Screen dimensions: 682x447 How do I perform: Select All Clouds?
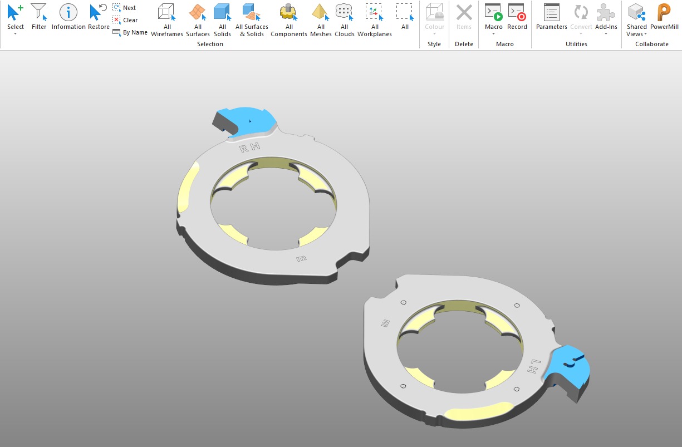(344, 19)
